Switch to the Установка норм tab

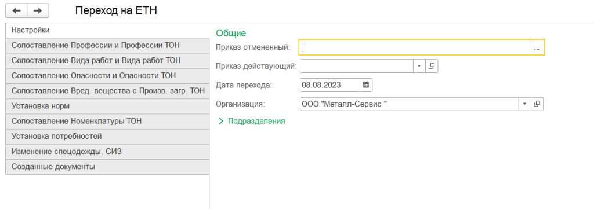(107, 106)
